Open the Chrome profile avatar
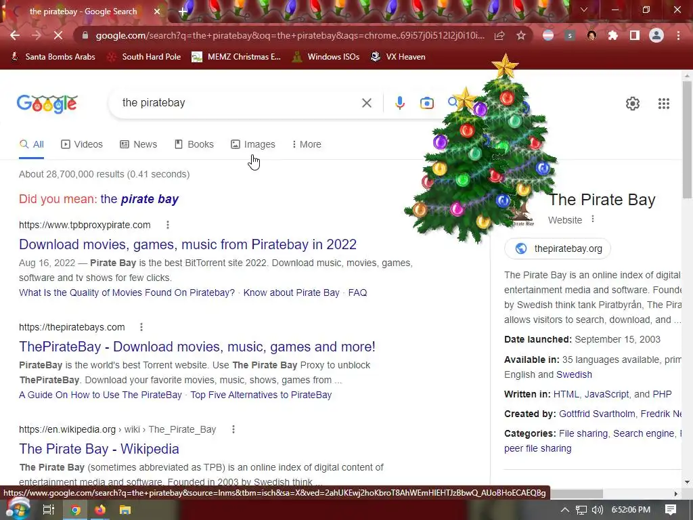 pyautogui.click(x=656, y=35)
